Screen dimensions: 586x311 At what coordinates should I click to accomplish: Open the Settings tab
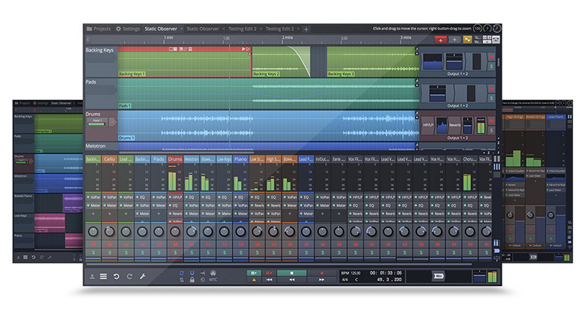click(x=127, y=29)
